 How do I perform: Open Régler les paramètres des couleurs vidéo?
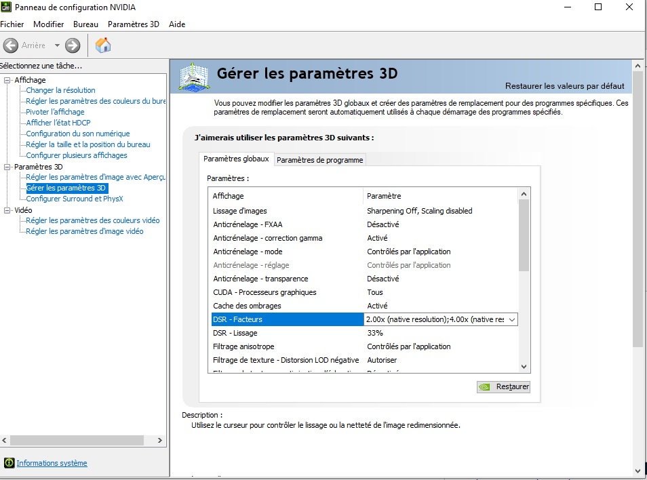[93, 220]
